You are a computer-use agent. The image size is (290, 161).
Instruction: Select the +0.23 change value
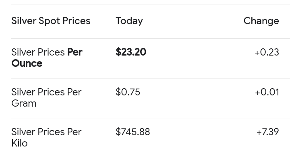(x=267, y=52)
